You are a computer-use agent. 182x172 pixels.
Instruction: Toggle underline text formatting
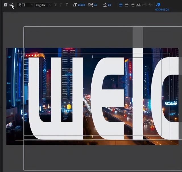pyautogui.click(x=67, y=5)
